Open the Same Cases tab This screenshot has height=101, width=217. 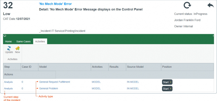pyautogui.click(x=23, y=41)
